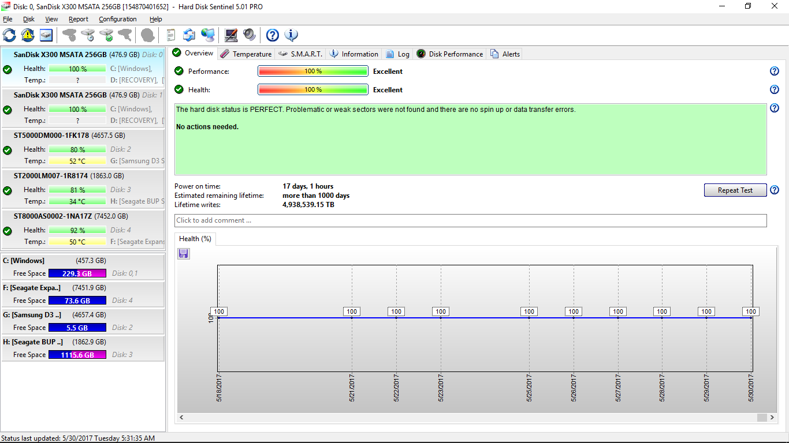Click the '4,938,539.15 TB' lifetime writes value
The width and height of the screenshot is (789, 443).
(308, 205)
